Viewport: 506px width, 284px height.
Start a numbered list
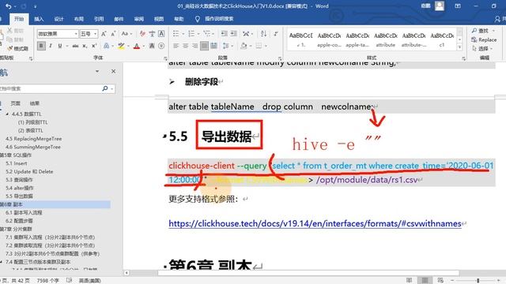(191, 34)
